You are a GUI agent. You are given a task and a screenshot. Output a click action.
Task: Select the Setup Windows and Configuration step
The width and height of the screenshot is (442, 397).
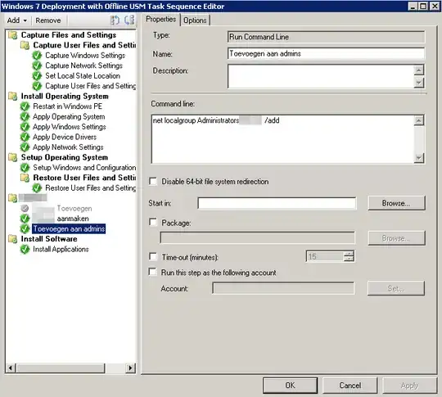[84, 168]
